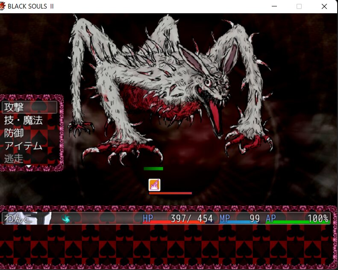The height and width of the screenshot is (270, 338).
Task: Click the orange flame status icon
Action: [x=154, y=185]
